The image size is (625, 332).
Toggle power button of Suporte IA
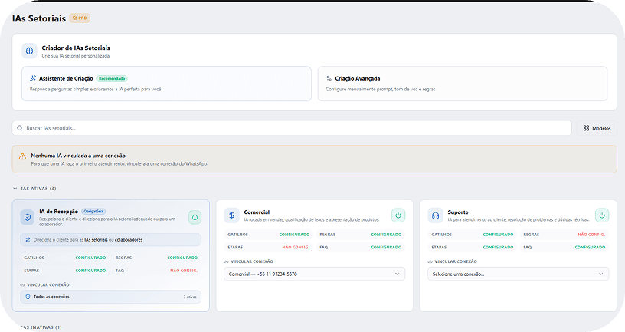(x=602, y=215)
